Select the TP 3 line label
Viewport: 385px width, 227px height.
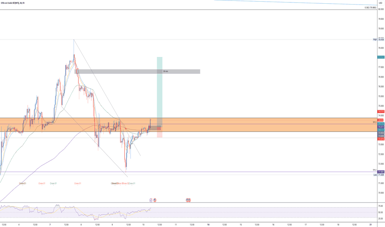pos(374,122)
